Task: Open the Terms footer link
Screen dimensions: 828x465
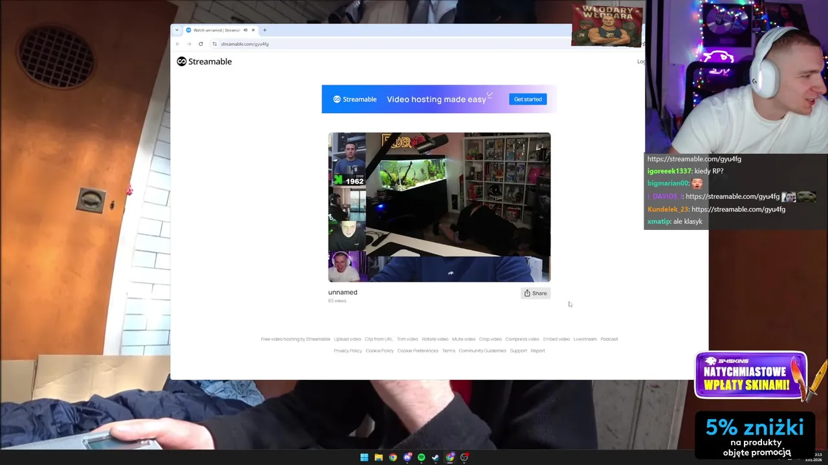Action: (x=449, y=351)
